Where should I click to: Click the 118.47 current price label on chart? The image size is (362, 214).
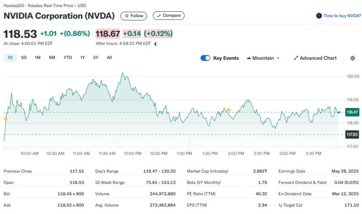pos(352,112)
